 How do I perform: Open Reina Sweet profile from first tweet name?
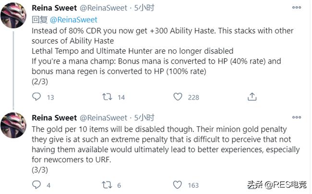[x=52, y=8]
